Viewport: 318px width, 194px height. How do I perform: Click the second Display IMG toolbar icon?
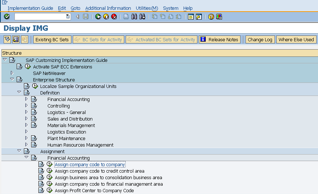pos(16,39)
